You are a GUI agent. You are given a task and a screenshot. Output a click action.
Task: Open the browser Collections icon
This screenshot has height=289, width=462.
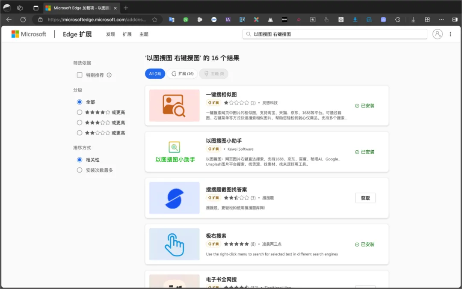click(x=427, y=19)
